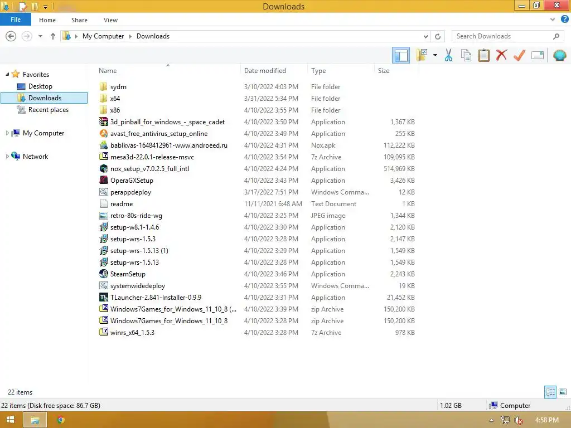Screen dimensions: 571x428
Task: Click the New folder icon in title bar
Action: click(x=35, y=6)
